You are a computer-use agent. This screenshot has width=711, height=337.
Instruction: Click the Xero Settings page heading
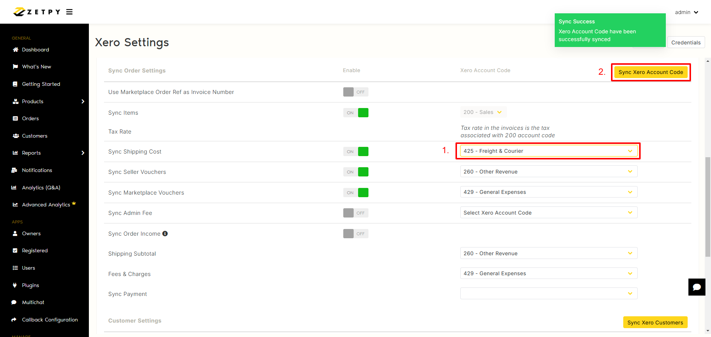coord(132,43)
